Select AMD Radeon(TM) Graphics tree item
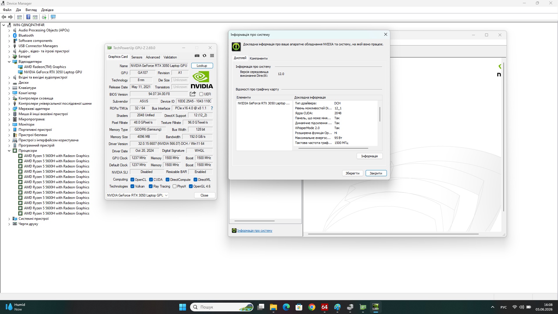The width and height of the screenshot is (558, 314). pos(45,67)
